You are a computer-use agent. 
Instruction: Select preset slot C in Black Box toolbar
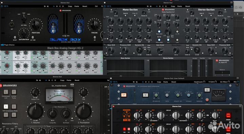coord(60,6)
